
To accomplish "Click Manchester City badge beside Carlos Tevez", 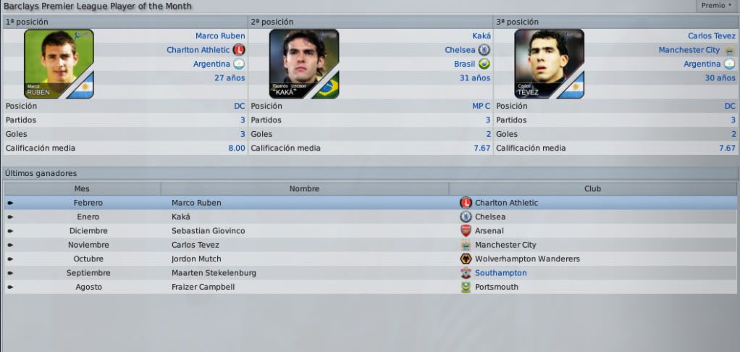I will [730, 50].
